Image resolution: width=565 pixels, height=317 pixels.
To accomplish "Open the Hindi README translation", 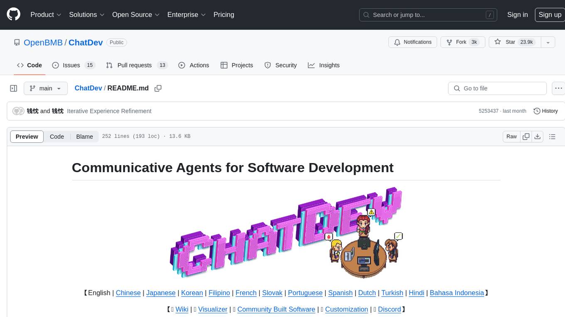I will (x=416, y=293).
